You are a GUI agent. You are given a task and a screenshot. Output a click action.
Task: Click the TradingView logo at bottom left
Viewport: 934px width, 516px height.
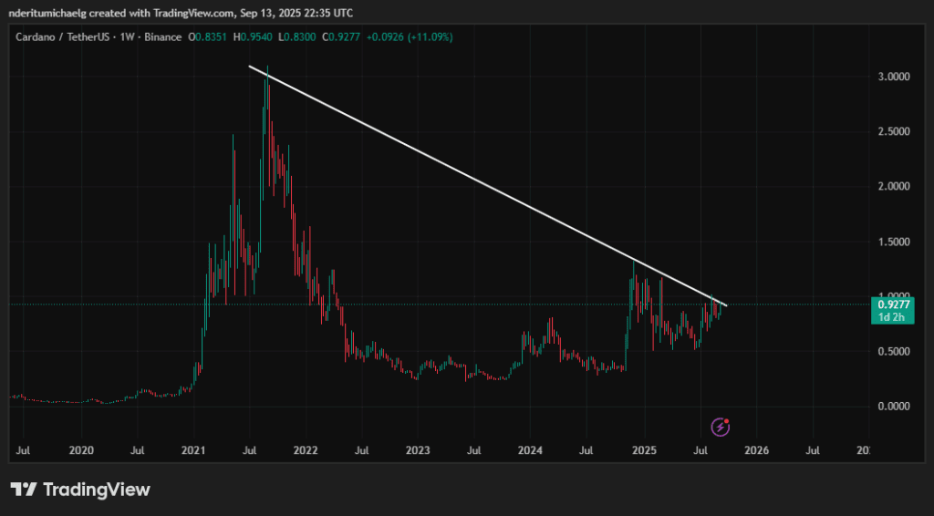pos(80,490)
